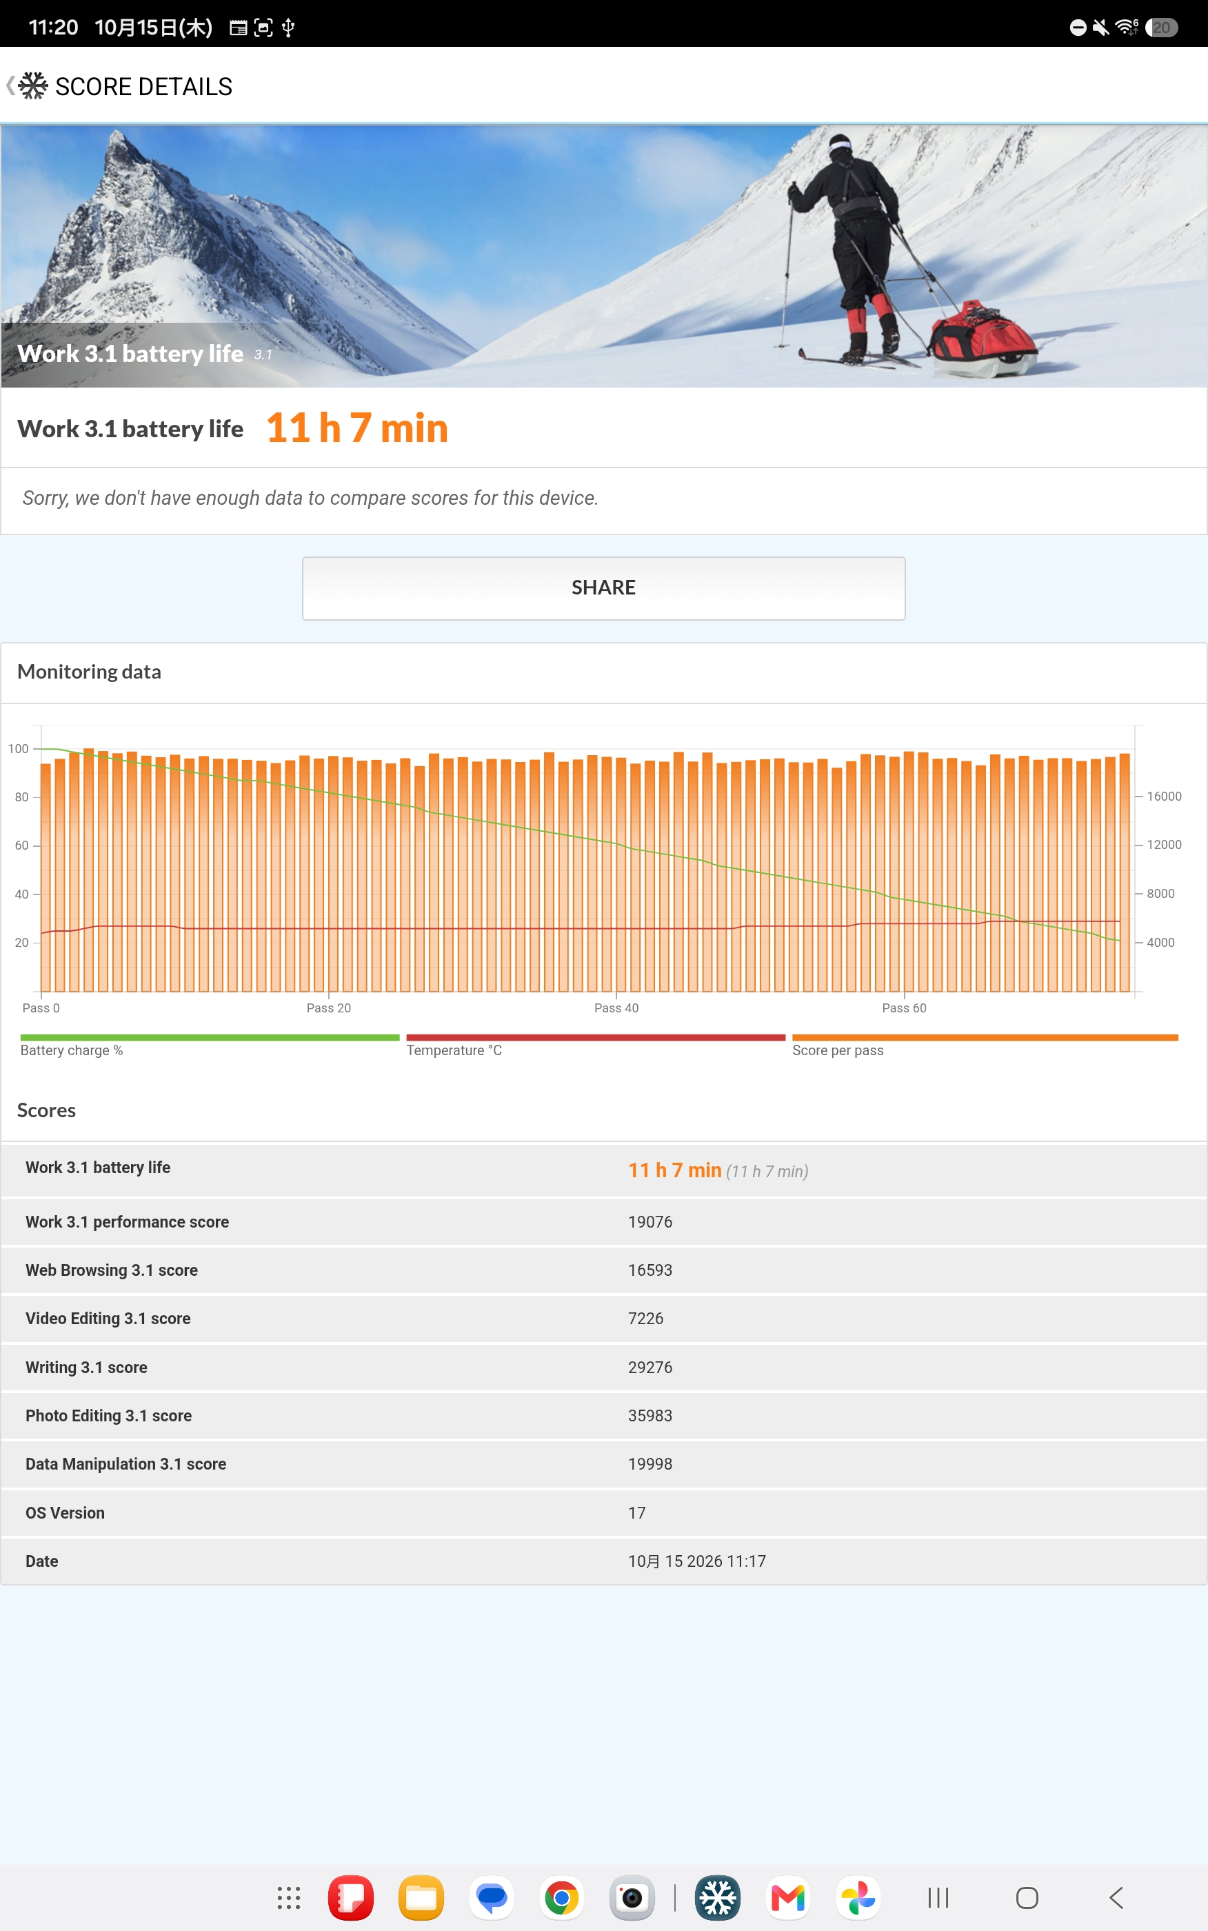The image size is (1208, 1931).
Task: Toggle the Score per pass legend
Action: pos(985,1045)
